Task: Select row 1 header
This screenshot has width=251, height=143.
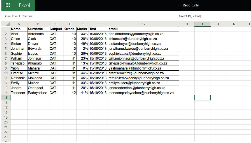Action: pyautogui.click(x=6, y=29)
